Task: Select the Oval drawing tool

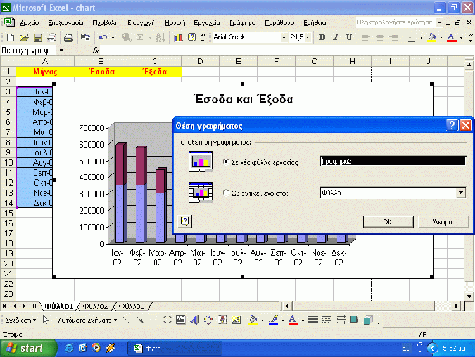Action: click(x=167, y=320)
